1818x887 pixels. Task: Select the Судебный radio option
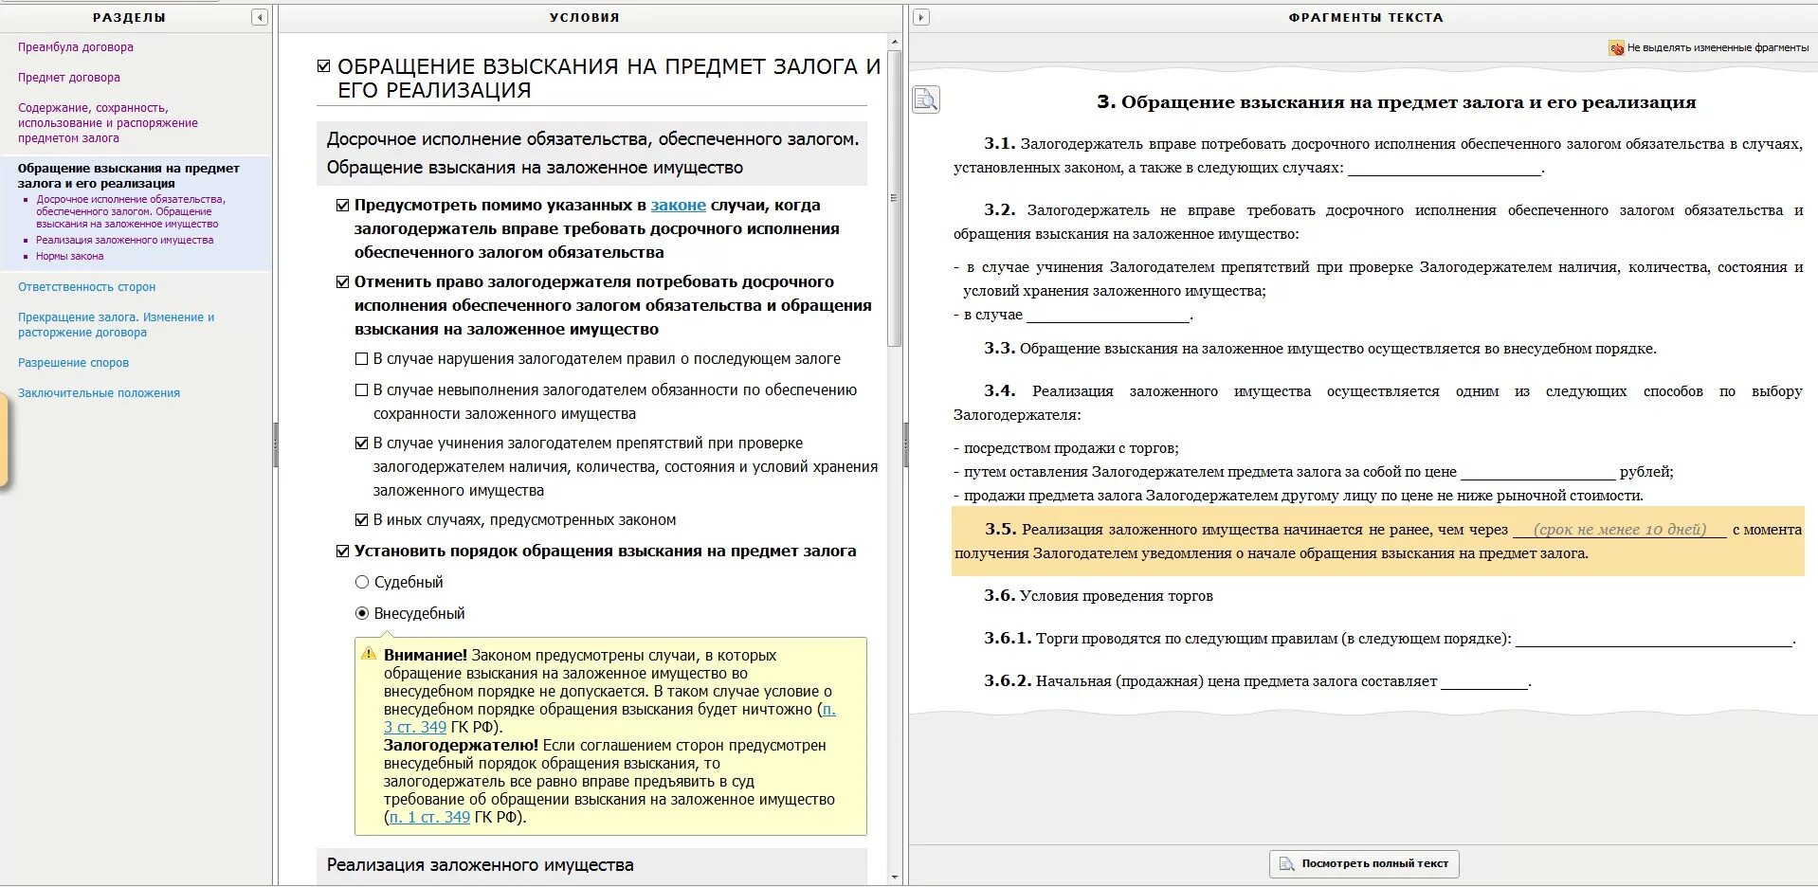click(361, 583)
